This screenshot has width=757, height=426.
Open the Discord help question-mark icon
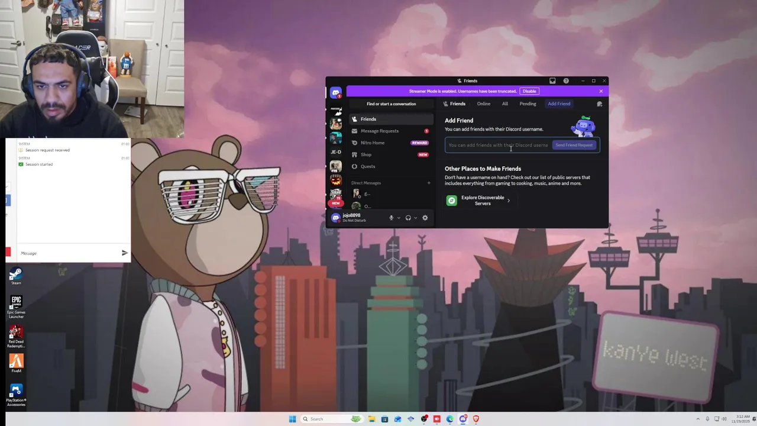pos(566,81)
